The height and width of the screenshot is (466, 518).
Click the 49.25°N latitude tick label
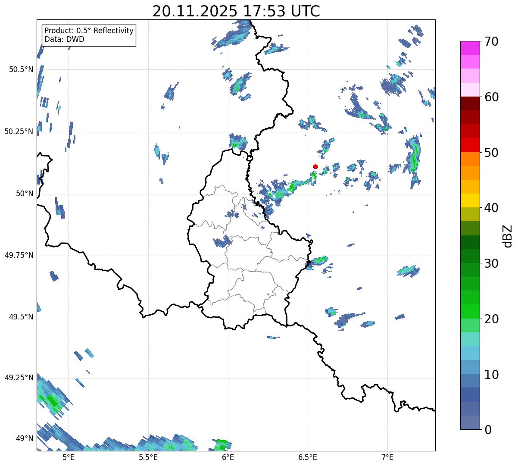point(19,378)
